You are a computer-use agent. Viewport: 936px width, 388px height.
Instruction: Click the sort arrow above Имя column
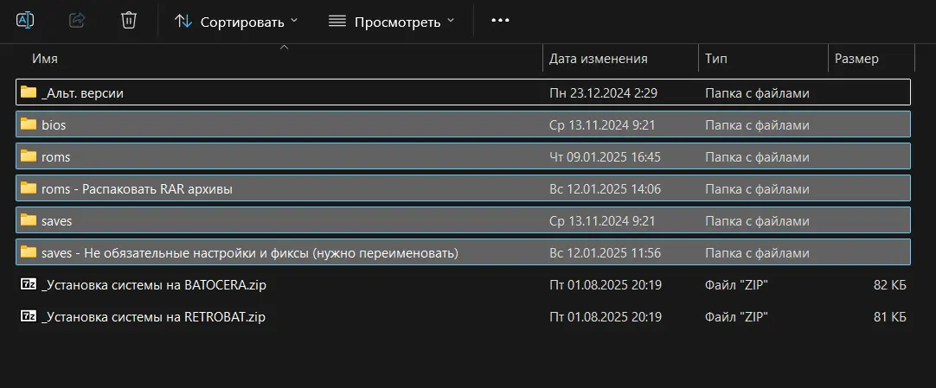coord(284,48)
